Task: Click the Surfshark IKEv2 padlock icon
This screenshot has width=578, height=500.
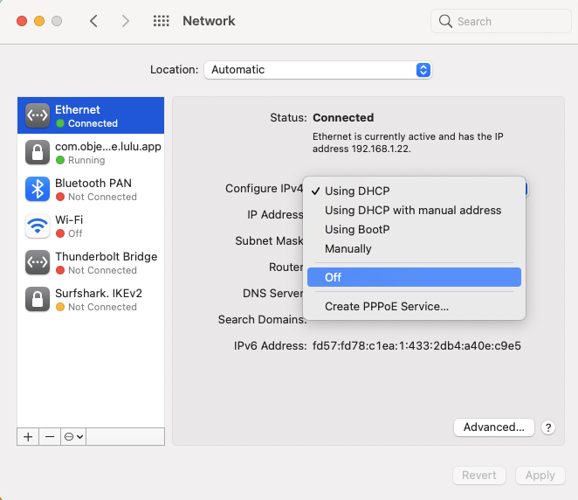Action: pos(38,299)
